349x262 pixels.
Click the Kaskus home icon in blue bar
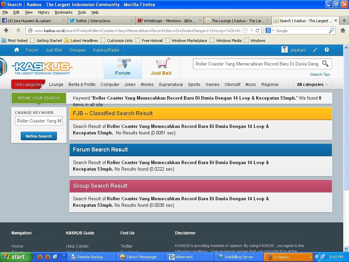pos(16,50)
